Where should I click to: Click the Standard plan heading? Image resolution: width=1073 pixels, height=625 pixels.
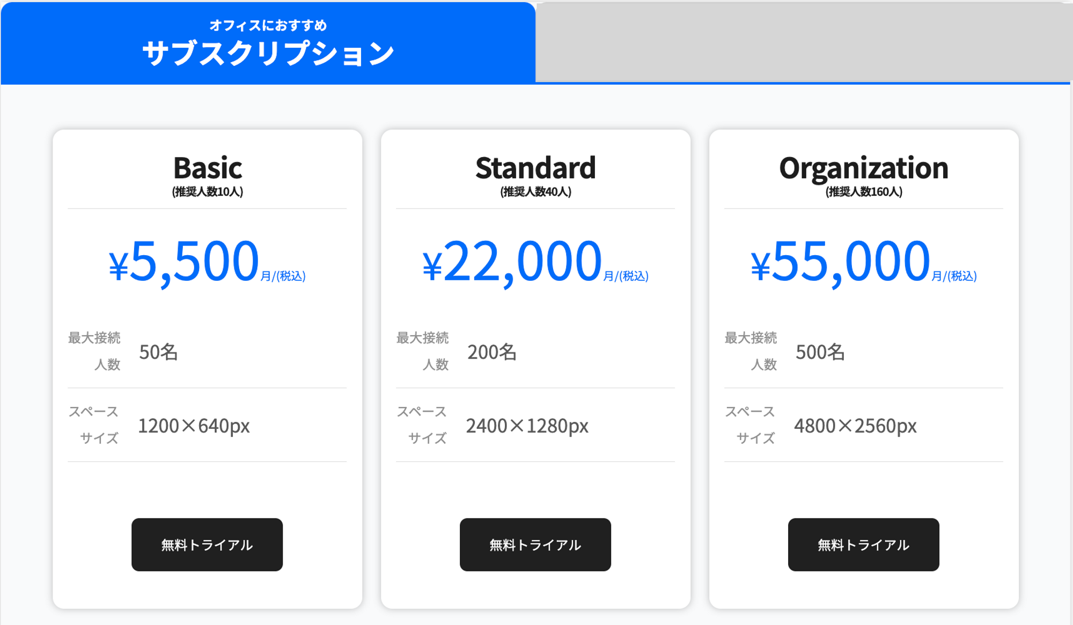click(535, 168)
